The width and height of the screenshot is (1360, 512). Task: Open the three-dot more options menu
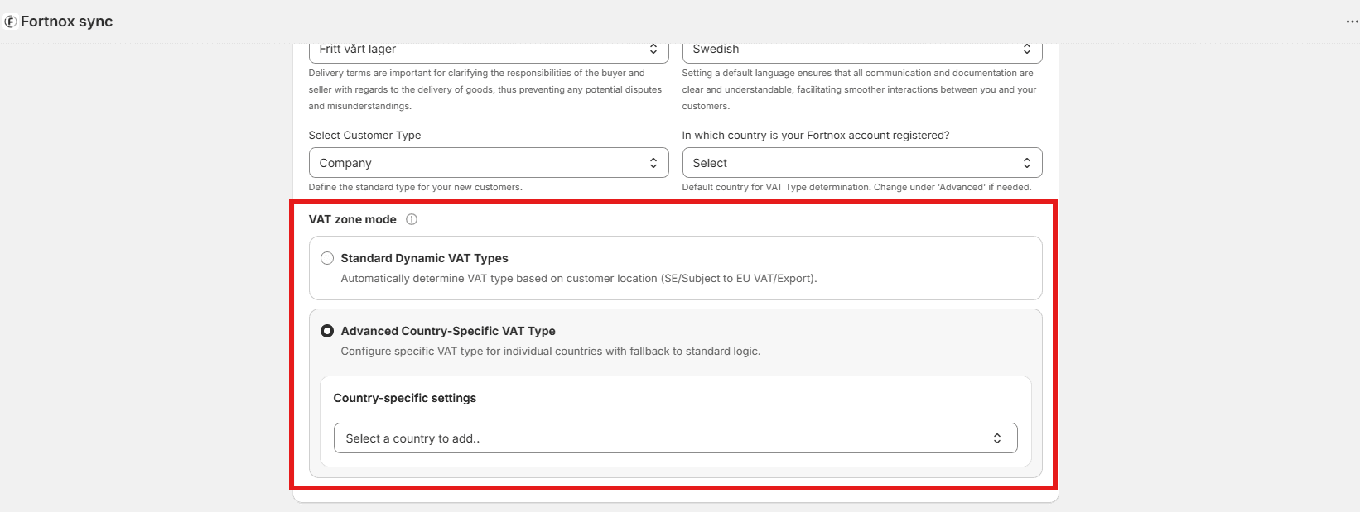(1352, 22)
